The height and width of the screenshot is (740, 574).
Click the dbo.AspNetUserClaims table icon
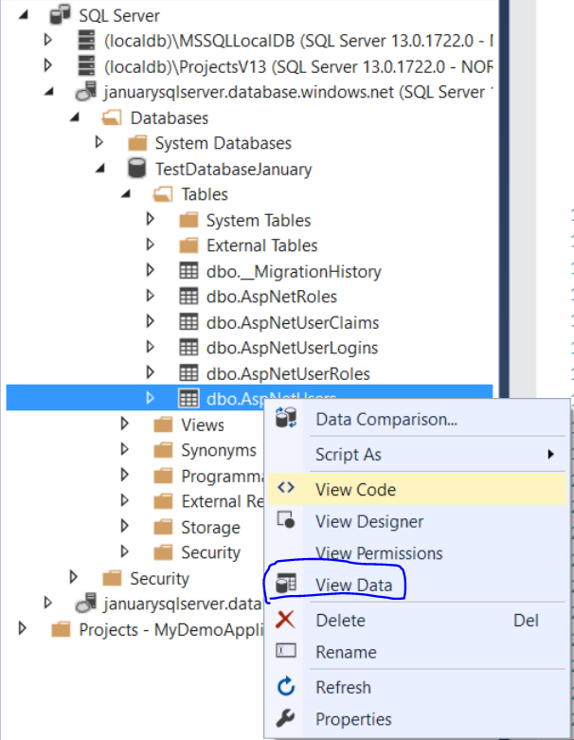(188, 322)
